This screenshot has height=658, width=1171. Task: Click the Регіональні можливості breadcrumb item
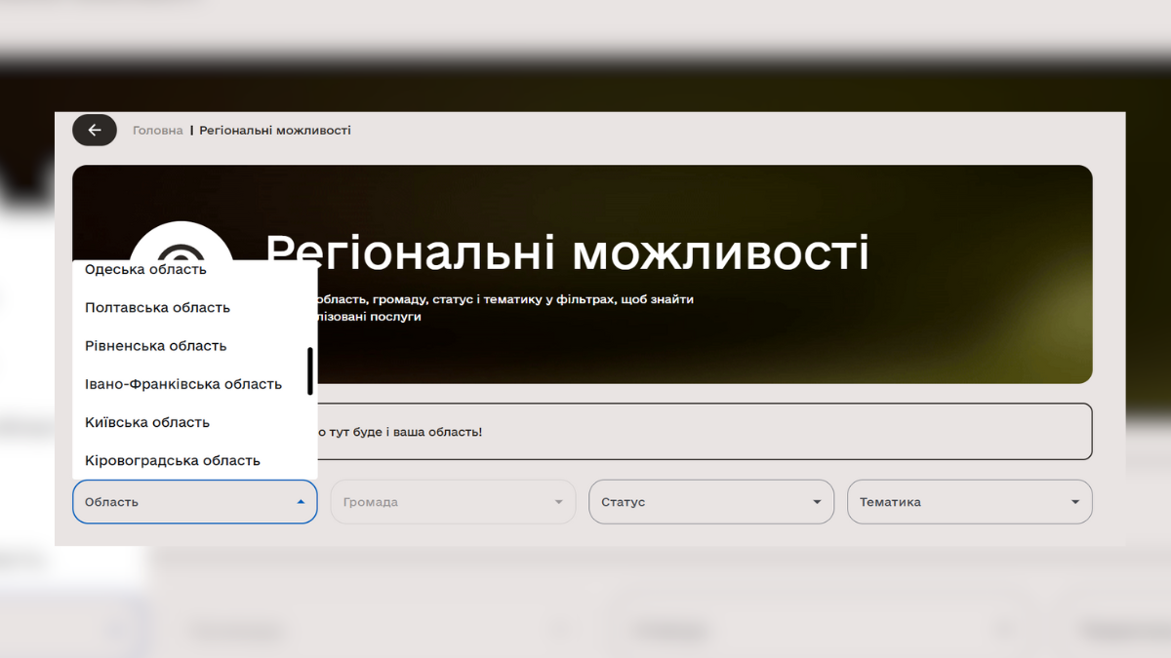pyautogui.click(x=276, y=130)
